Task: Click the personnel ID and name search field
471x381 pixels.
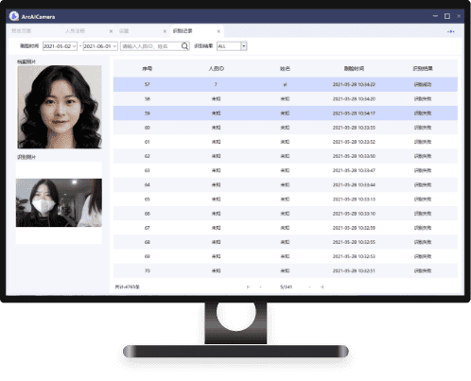Action: click(x=151, y=46)
